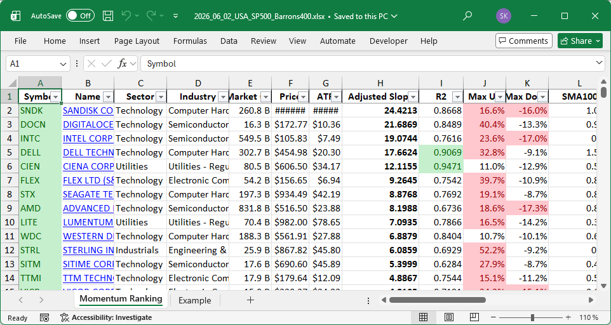Open the Data tab
This screenshot has height=325, width=611.
(229, 41)
